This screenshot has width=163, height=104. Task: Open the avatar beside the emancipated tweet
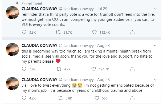[x=12, y=83]
